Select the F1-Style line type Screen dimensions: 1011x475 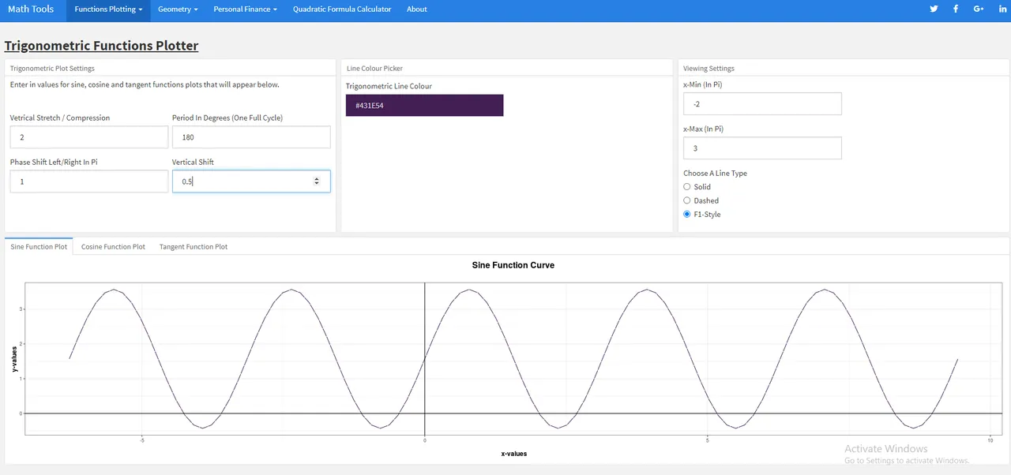click(687, 214)
